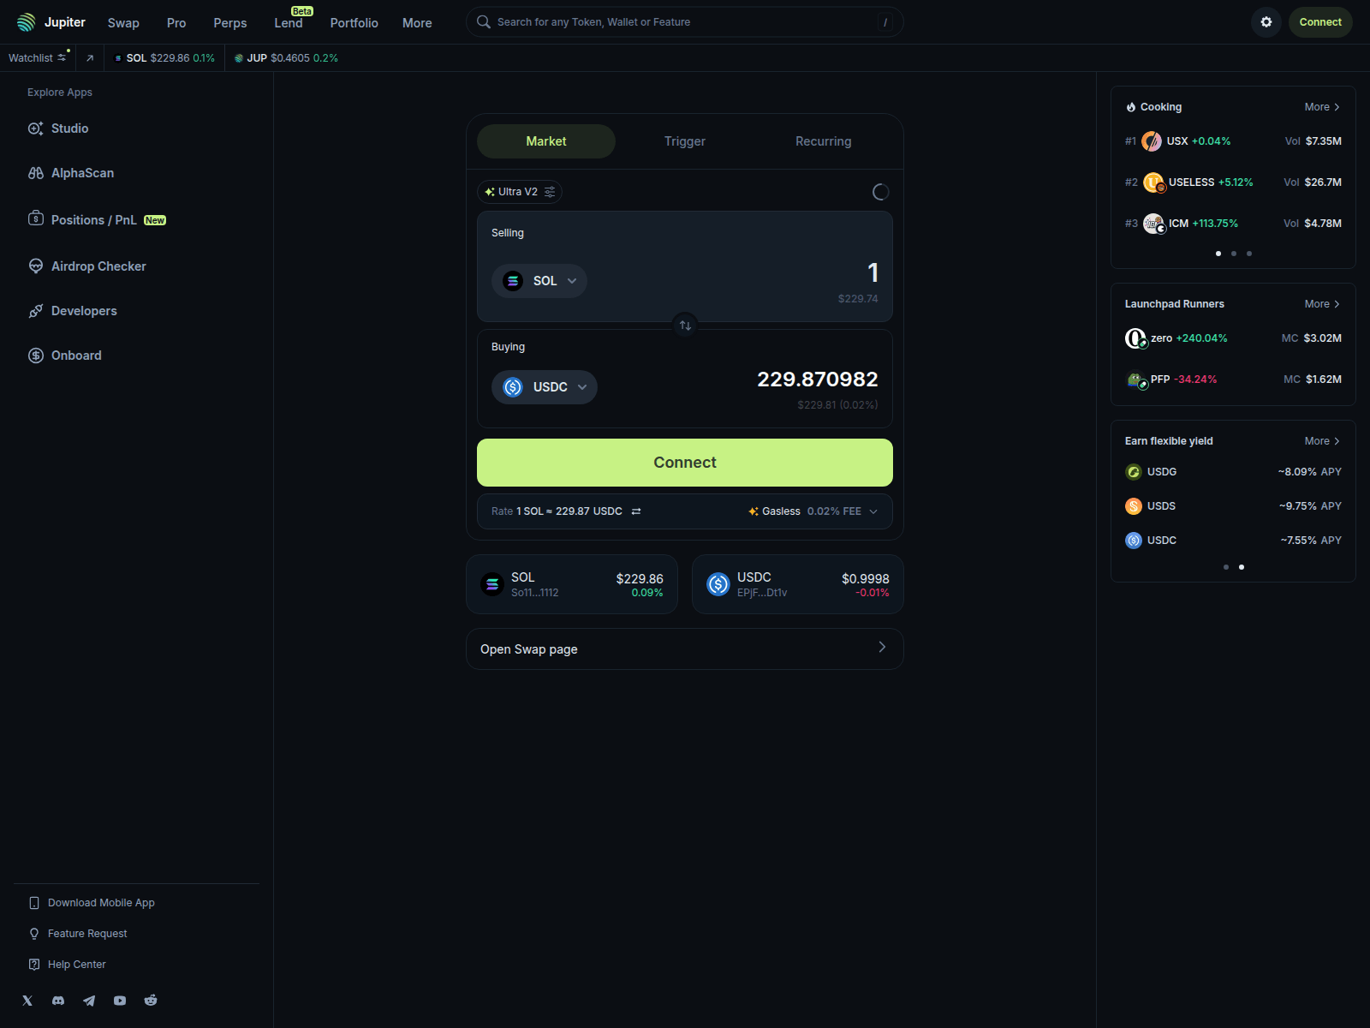This screenshot has height=1028, width=1370.
Task: Expand Gasless fee details chevron
Action: [873, 511]
